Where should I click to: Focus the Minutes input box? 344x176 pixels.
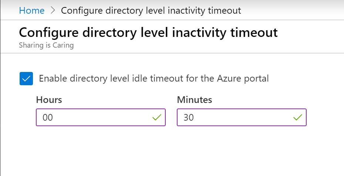click(242, 117)
